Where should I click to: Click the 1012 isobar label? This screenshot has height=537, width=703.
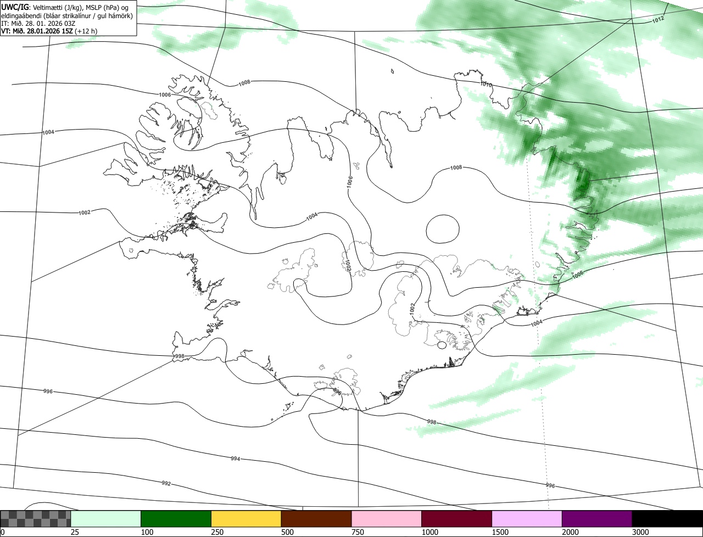coord(659,19)
